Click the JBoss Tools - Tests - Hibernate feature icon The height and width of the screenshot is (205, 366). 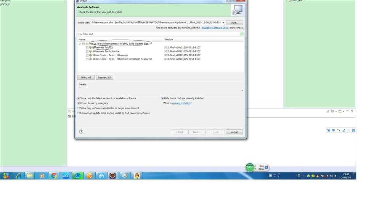(91, 55)
